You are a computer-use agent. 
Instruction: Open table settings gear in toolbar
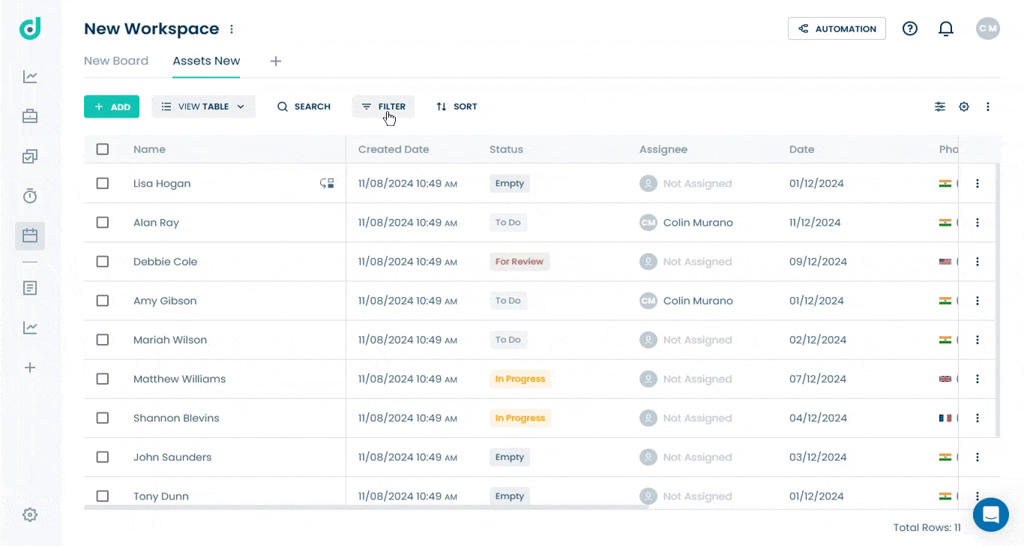[964, 106]
